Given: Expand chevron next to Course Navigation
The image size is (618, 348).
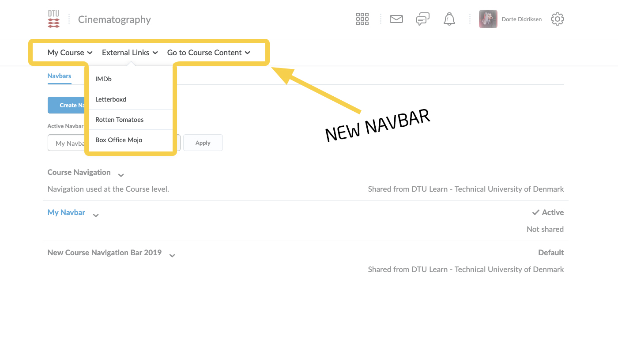Looking at the screenshot, I should click(121, 175).
